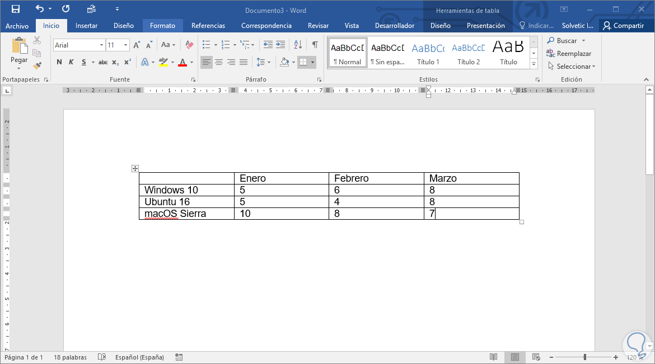655x364 pixels.
Task: Copy selection using the copy icon
Action: (37, 53)
